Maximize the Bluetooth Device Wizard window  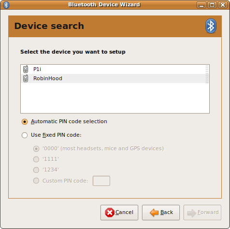click(212, 5)
